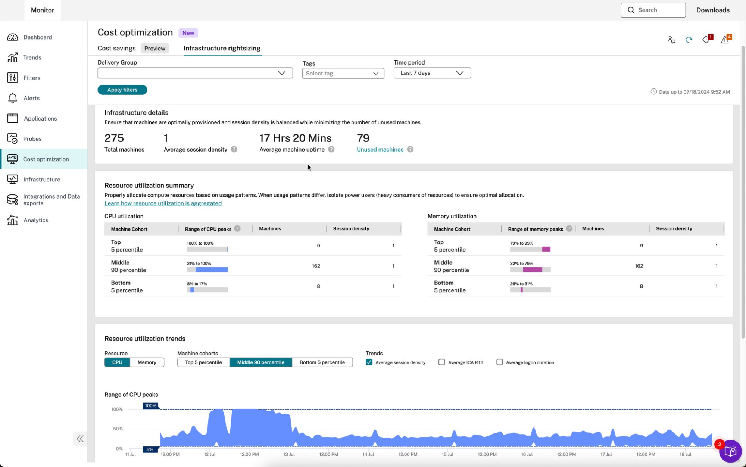The image size is (746, 467).
Task: Click help icon beside Average session density
Action: 234,149
